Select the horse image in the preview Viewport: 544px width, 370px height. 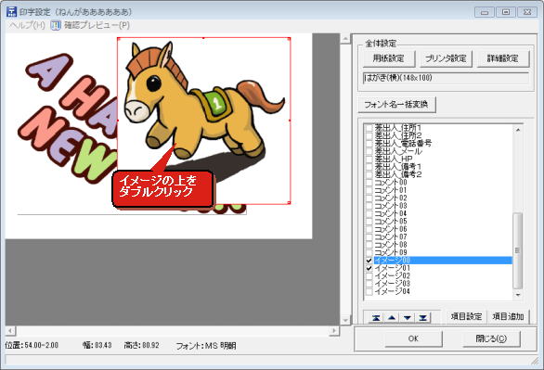point(203,121)
